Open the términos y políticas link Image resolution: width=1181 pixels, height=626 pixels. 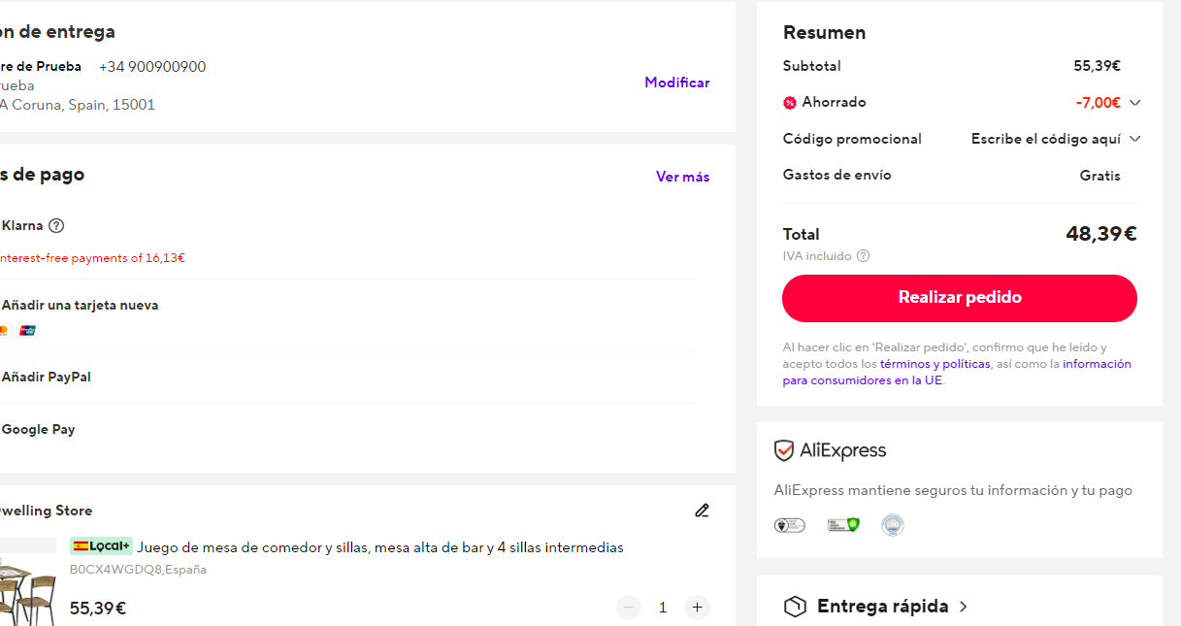click(935, 364)
